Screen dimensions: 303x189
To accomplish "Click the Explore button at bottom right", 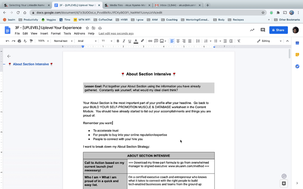I will tap(284, 183).
